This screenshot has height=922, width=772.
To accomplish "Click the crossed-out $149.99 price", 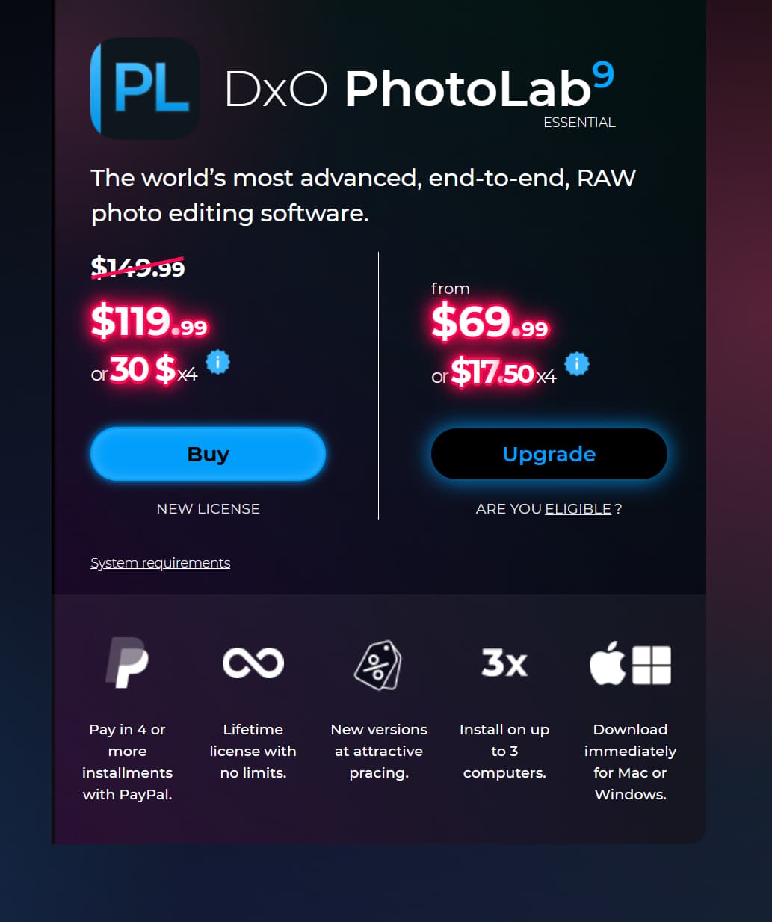I will pyautogui.click(x=138, y=267).
